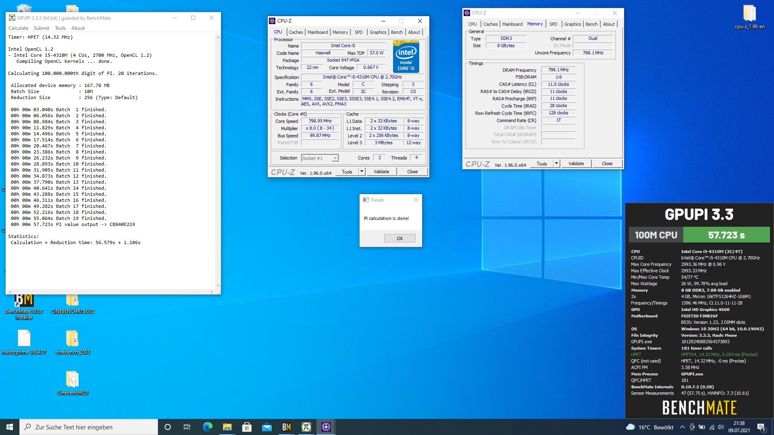The image size is (774, 435).
Task: Switch to BenchMate taskbar icon
Action: 286,427
